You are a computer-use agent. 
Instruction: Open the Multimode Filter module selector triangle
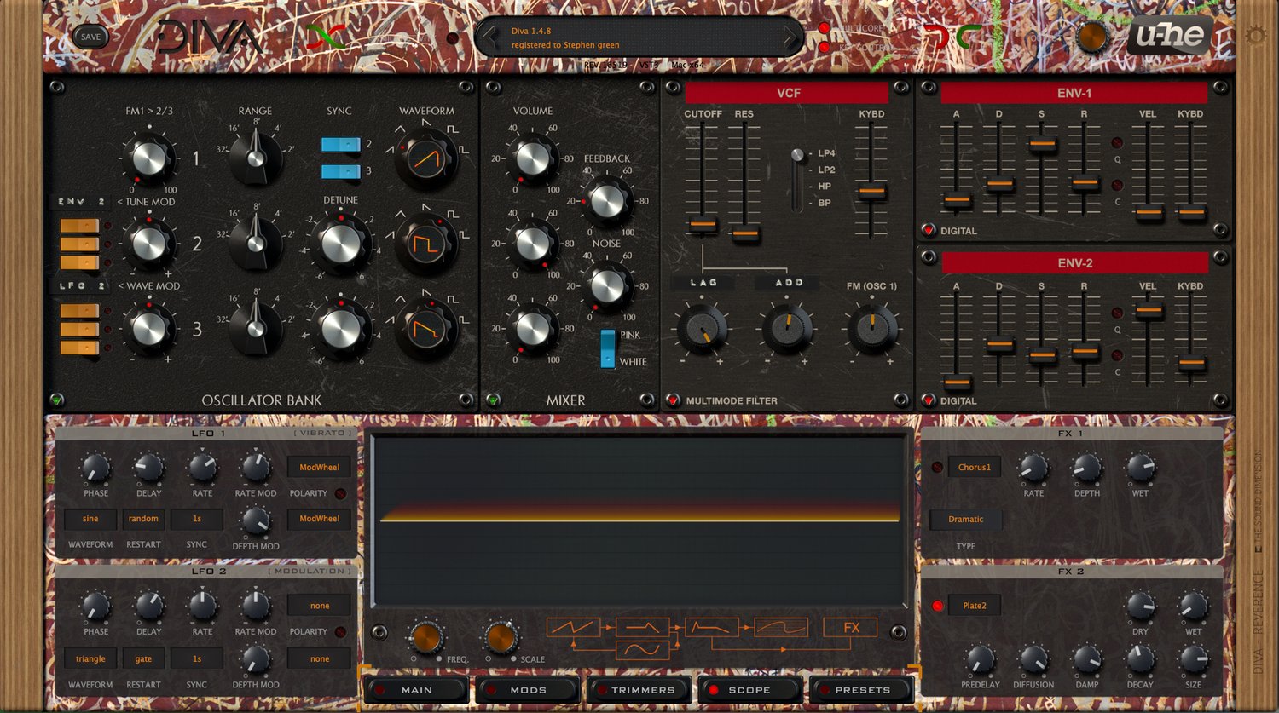[672, 400]
